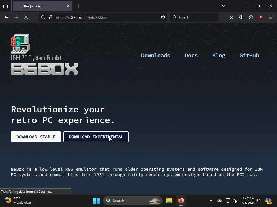Open clock and date 1:47 AM
277x207 pixels.
pyautogui.click(x=248, y=201)
